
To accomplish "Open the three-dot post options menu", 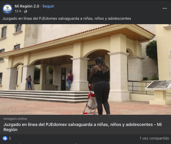I will [165, 9].
